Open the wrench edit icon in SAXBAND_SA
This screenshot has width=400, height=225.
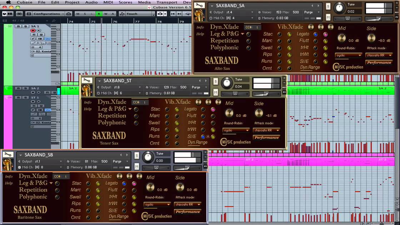(x=199, y=5)
